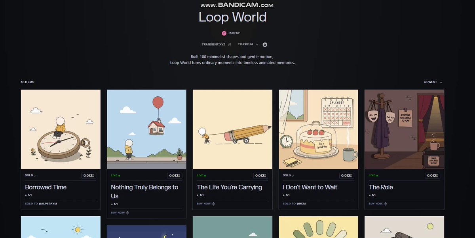Click the 0.012 price on The Life You're Carrying
Screen dimensions: 475x238
point(261,176)
